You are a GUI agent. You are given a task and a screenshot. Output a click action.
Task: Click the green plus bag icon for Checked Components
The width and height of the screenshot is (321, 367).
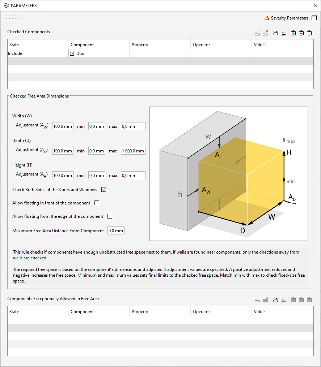tap(293, 33)
